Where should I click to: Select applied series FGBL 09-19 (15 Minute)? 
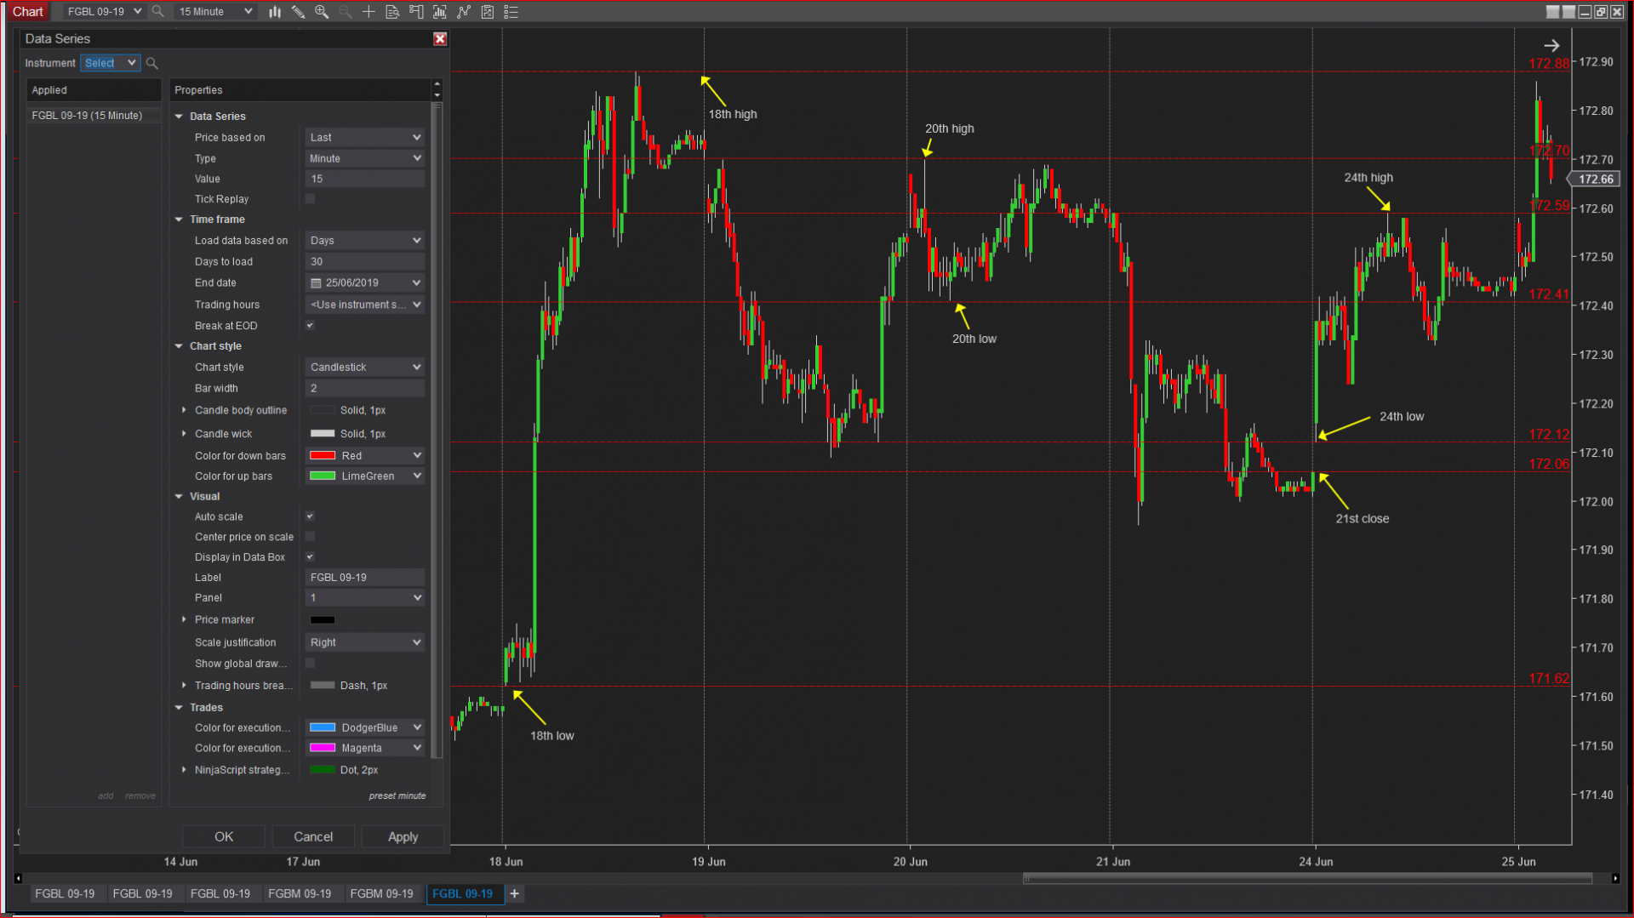click(x=94, y=116)
